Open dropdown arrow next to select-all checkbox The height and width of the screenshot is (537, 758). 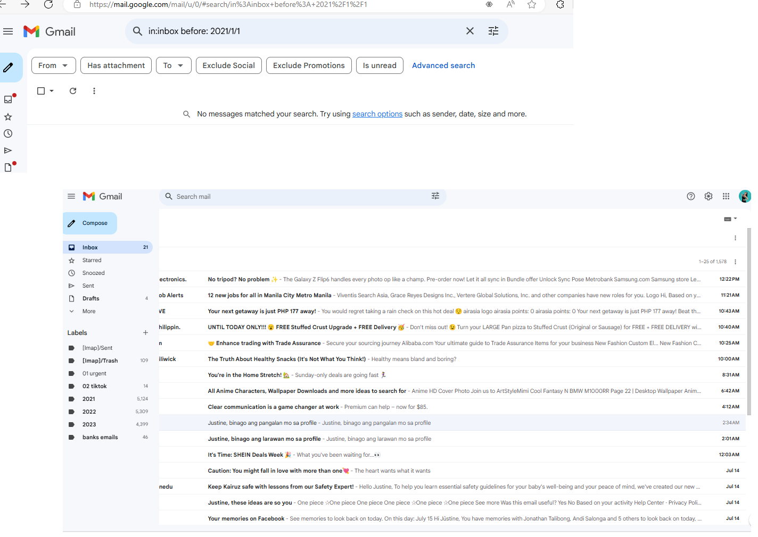click(52, 91)
